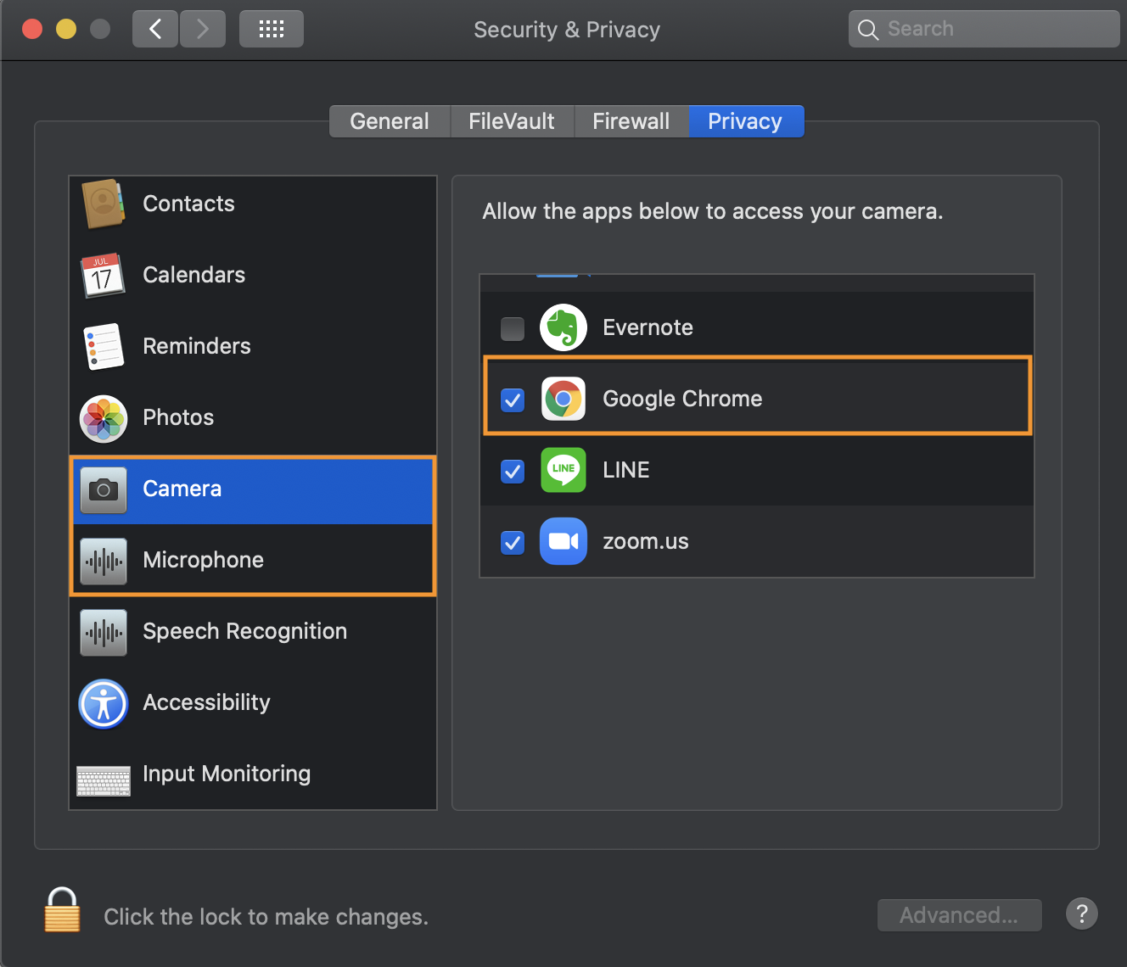
Task: Click "Click the lock to make changes" text
Action: pyautogui.click(x=266, y=917)
